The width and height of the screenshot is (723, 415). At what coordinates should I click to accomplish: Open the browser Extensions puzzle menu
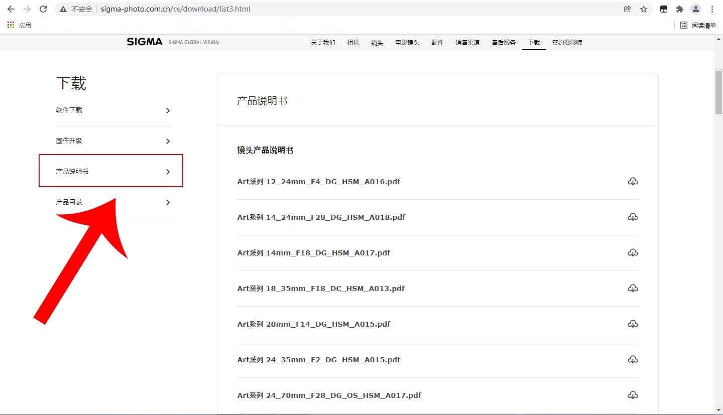point(680,9)
